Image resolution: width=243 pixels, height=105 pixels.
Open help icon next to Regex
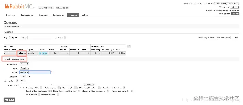[65, 38]
